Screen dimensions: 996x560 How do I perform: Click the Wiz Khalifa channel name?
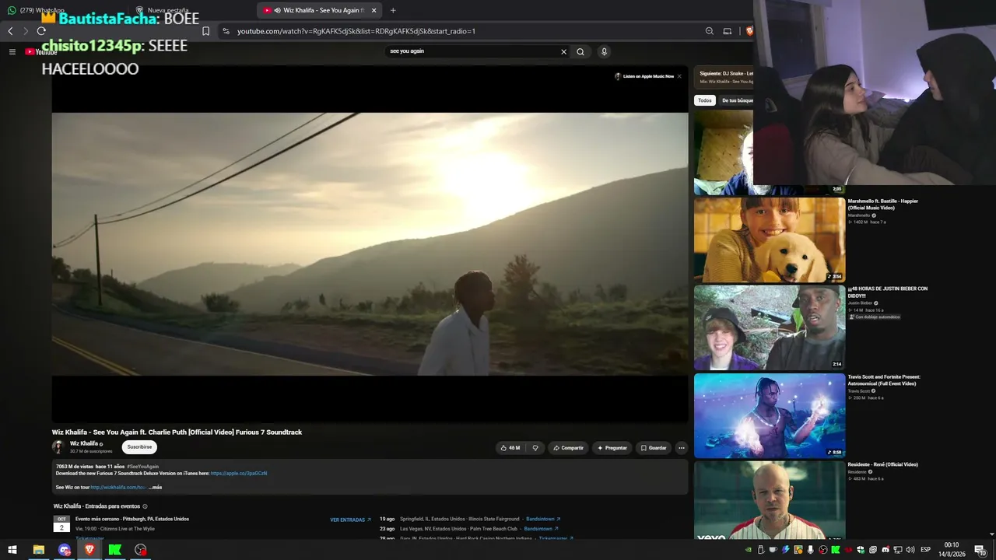tap(84, 443)
